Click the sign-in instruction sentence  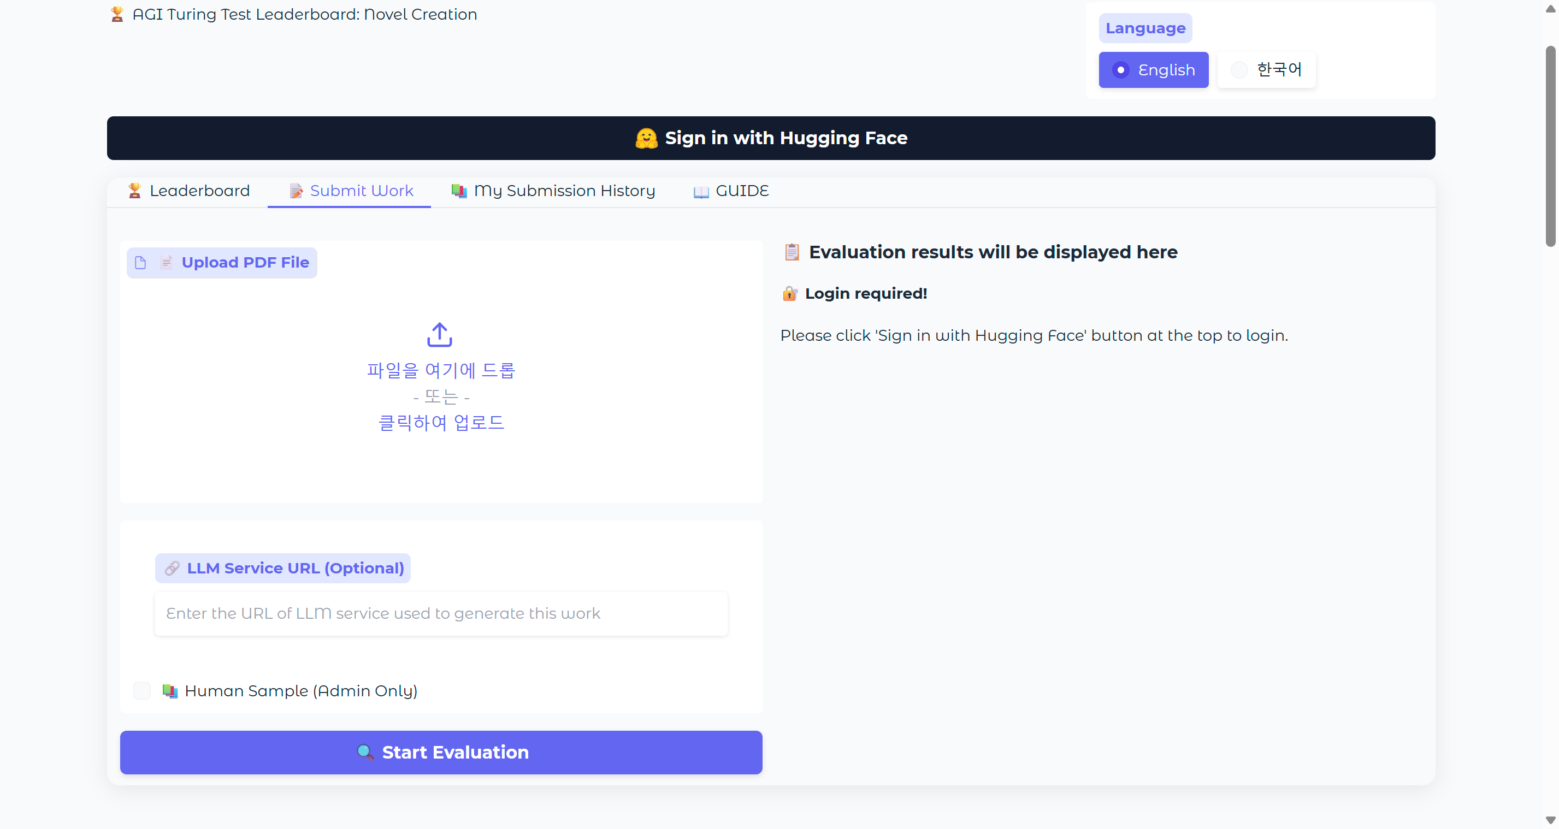tap(1034, 335)
